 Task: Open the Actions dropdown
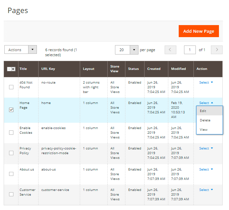click(20, 50)
